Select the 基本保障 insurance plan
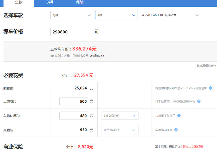The image size is (217, 149). (x=161, y=147)
